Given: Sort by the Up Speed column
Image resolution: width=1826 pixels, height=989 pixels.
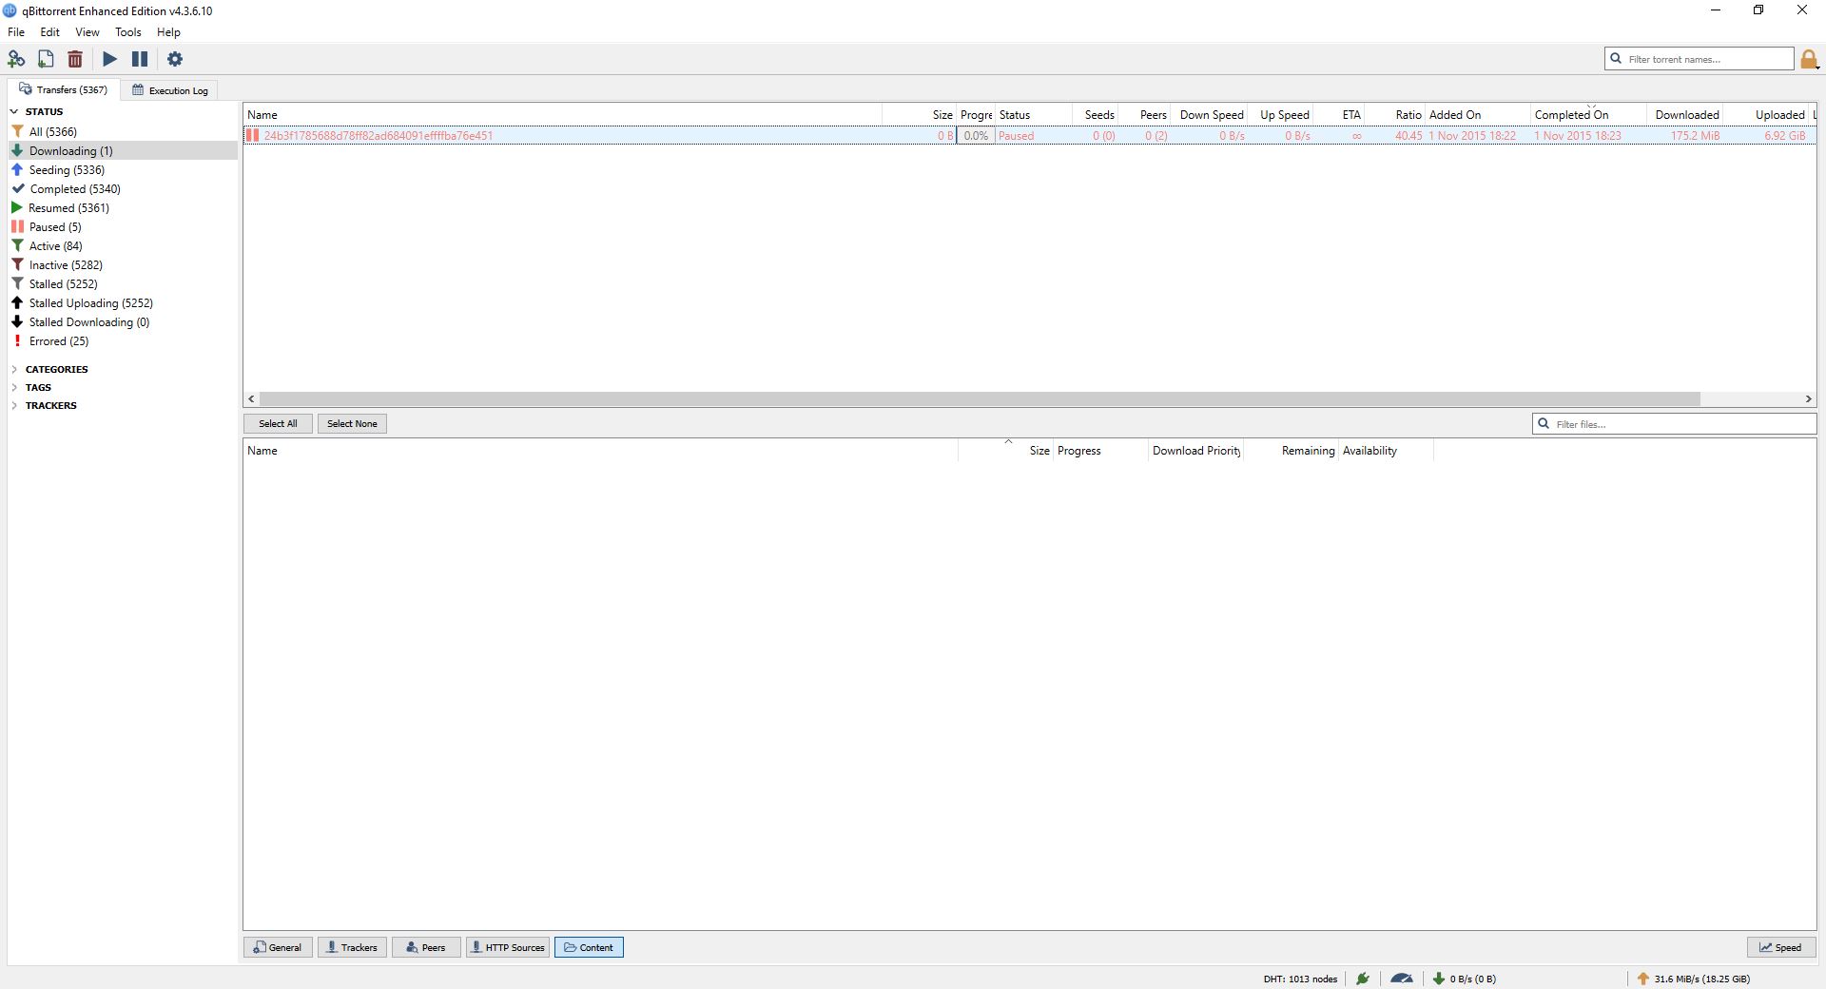Looking at the screenshot, I should 1280,114.
